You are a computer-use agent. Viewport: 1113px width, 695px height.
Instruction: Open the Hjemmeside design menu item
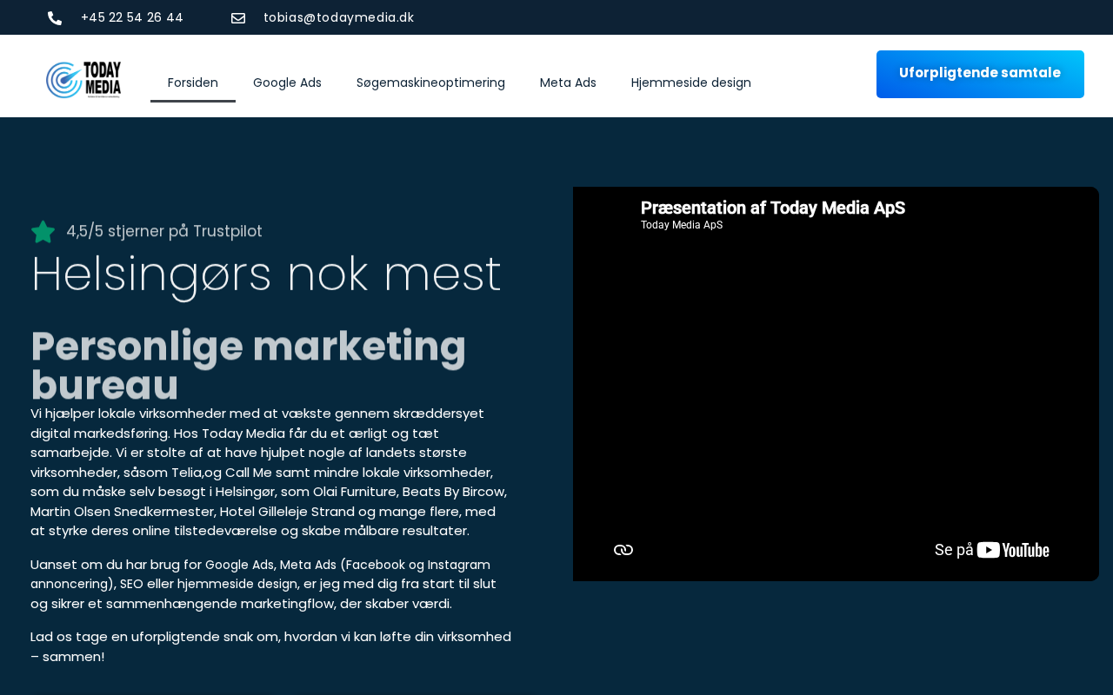coord(691,83)
